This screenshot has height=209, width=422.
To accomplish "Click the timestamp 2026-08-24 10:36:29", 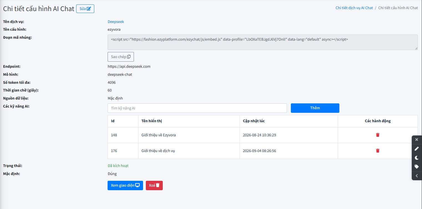I will coord(260,135).
